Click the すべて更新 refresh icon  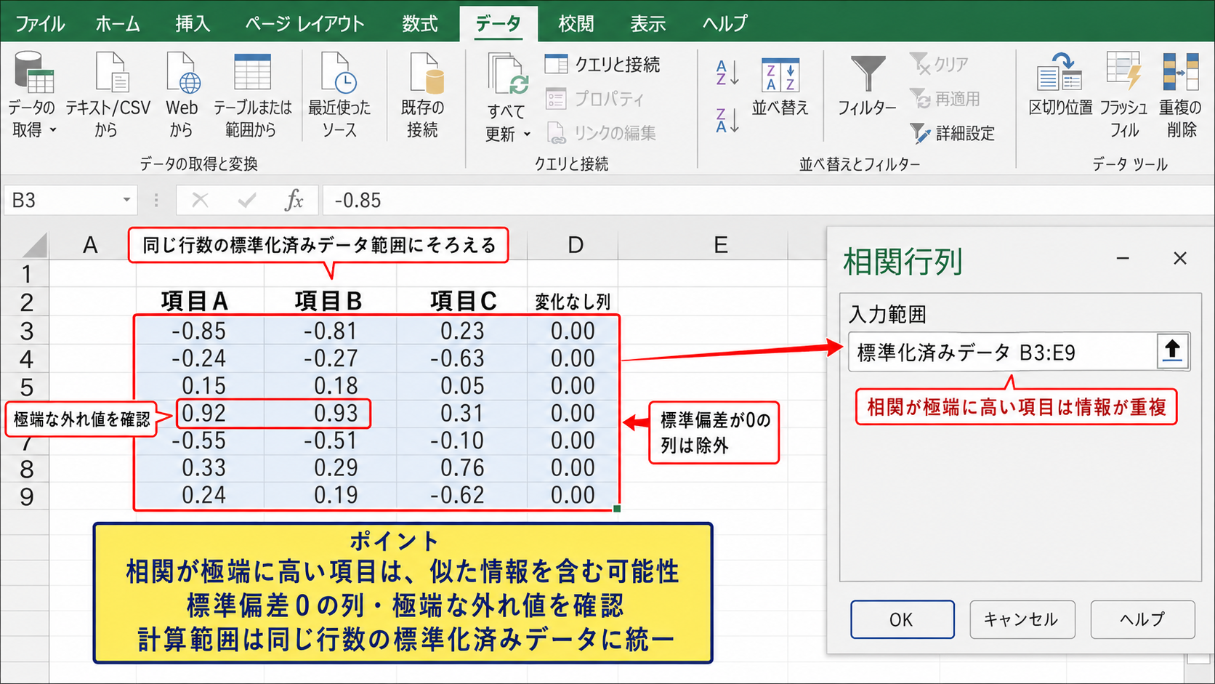(507, 74)
